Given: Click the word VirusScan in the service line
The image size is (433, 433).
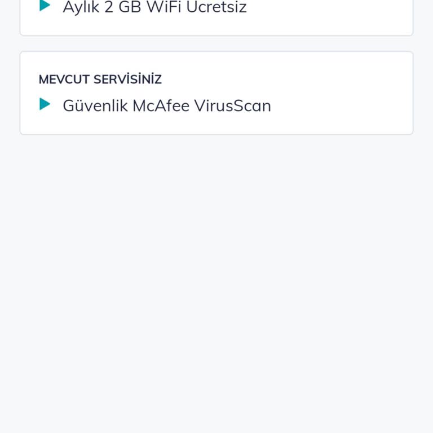Looking at the screenshot, I should pos(232,106).
